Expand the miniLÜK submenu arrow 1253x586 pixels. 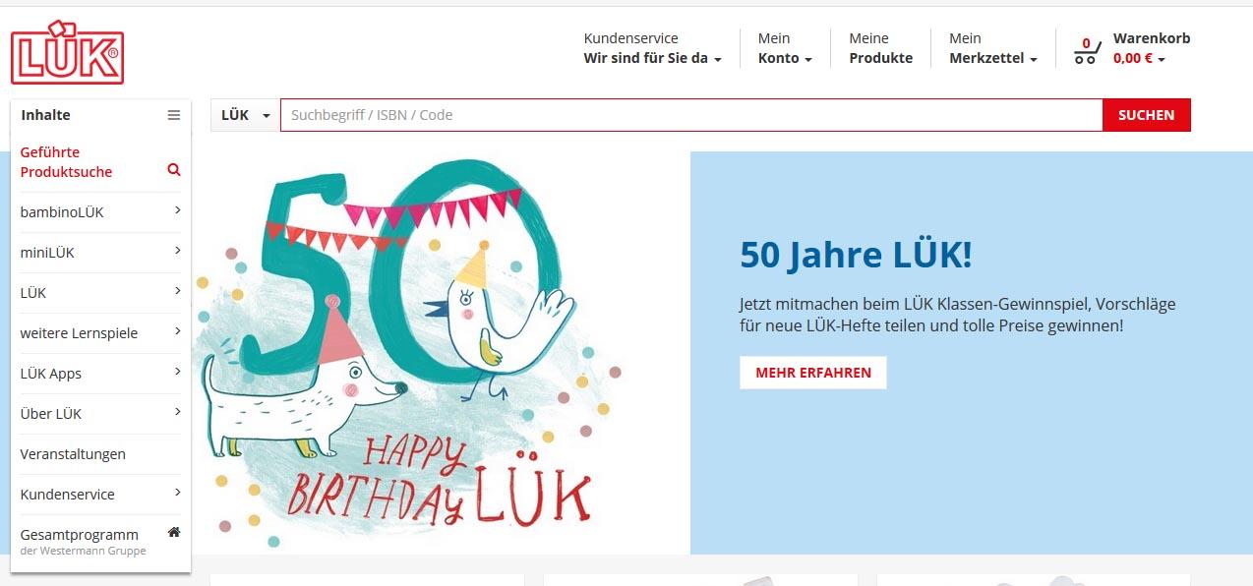177,251
